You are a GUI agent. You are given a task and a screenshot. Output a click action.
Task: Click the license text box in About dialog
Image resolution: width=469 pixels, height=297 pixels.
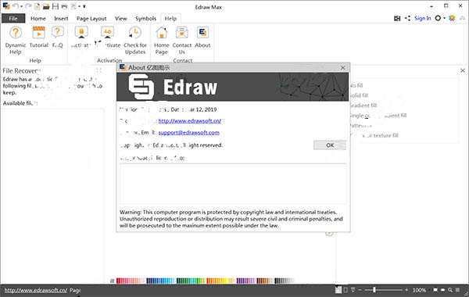pyautogui.click(x=233, y=184)
